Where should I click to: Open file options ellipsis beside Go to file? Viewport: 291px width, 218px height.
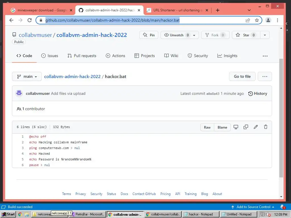[265, 77]
